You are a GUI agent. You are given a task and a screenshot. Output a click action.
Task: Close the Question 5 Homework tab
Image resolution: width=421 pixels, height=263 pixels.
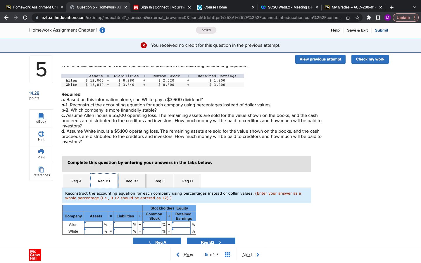[x=126, y=7]
